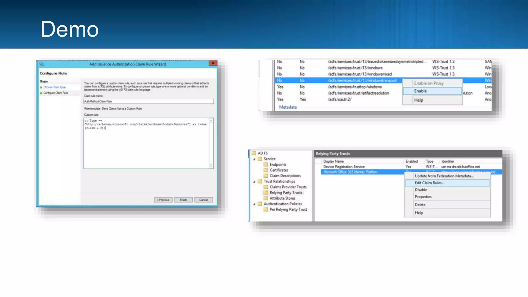Click the custom rule scrollbar down arrow
Image resolution: width=528 pixels, height=297 pixels.
tap(211, 166)
